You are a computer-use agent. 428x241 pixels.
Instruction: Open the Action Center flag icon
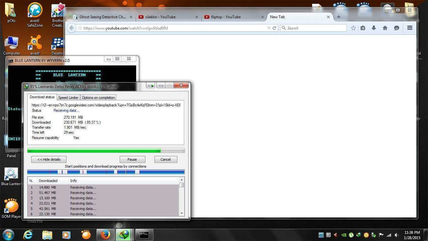pos(381,235)
